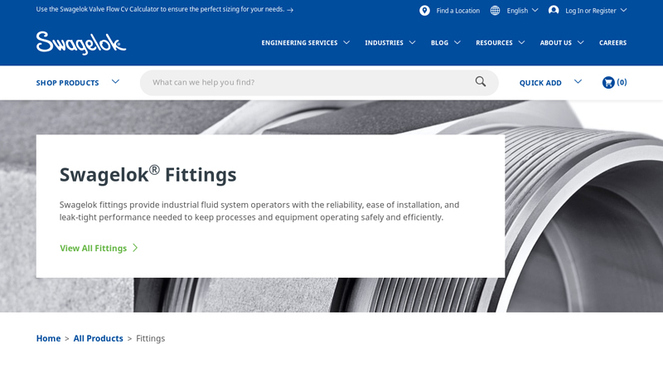Click View All Fittings link
The image size is (663, 373).
93,248
